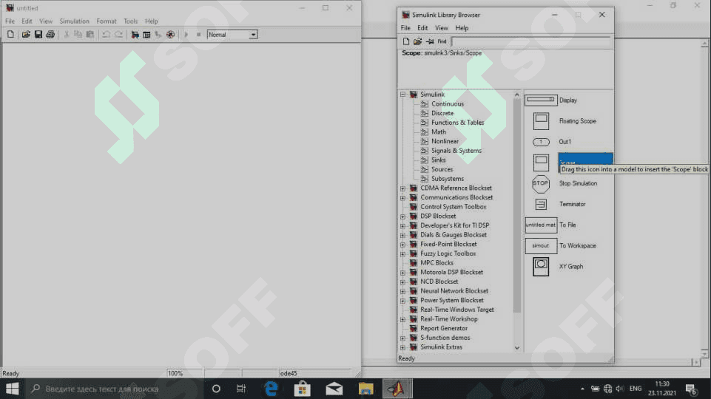Image resolution: width=711 pixels, height=399 pixels.
Task: Select Report Generator in tree
Action: [443, 328]
